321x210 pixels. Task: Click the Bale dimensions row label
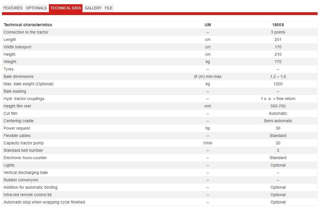18,76
